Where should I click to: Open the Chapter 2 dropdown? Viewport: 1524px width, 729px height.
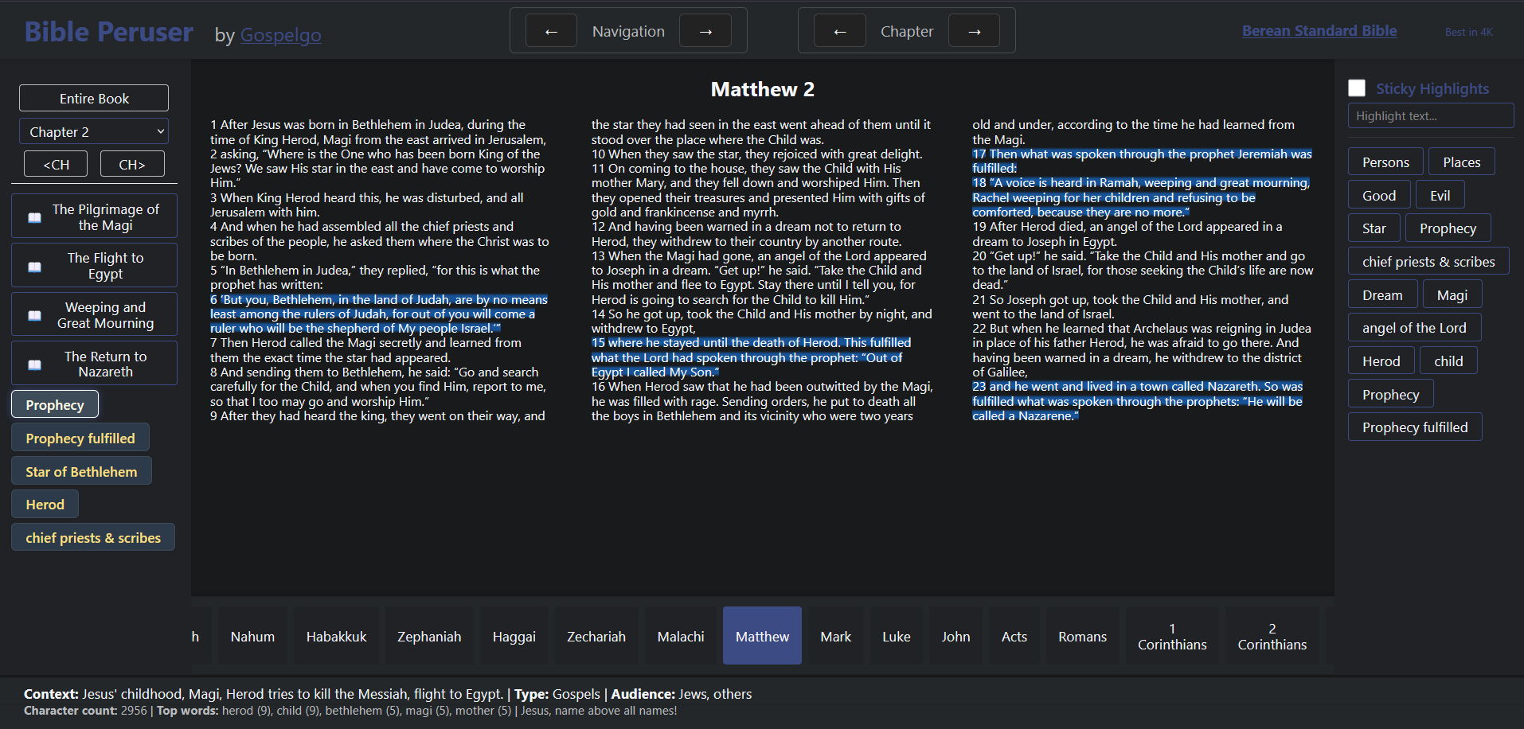click(93, 131)
